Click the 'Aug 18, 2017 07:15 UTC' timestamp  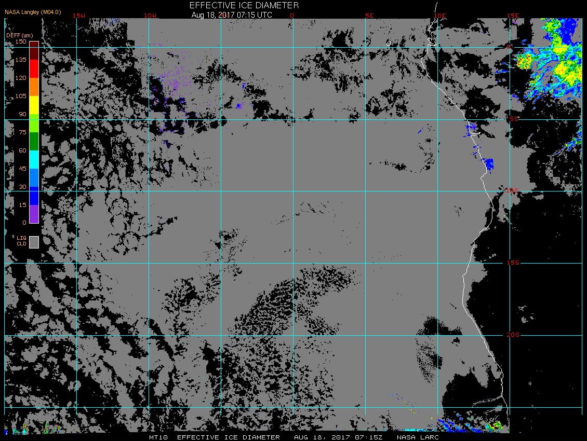pyautogui.click(x=232, y=15)
